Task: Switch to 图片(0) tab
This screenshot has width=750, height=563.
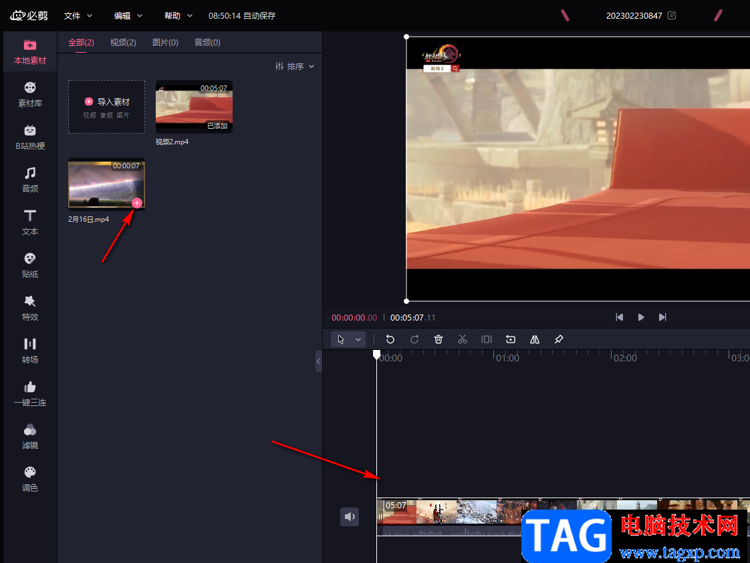Action: point(165,43)
